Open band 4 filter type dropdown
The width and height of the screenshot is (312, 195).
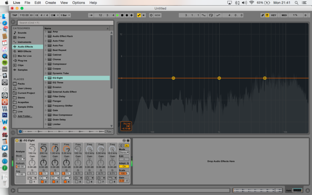[x=66, y=178]
